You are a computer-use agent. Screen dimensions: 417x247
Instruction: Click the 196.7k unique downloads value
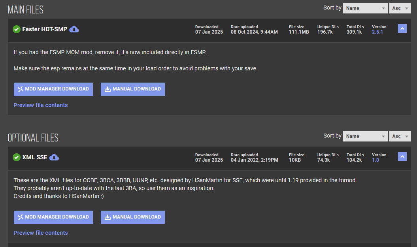point(325,32)
